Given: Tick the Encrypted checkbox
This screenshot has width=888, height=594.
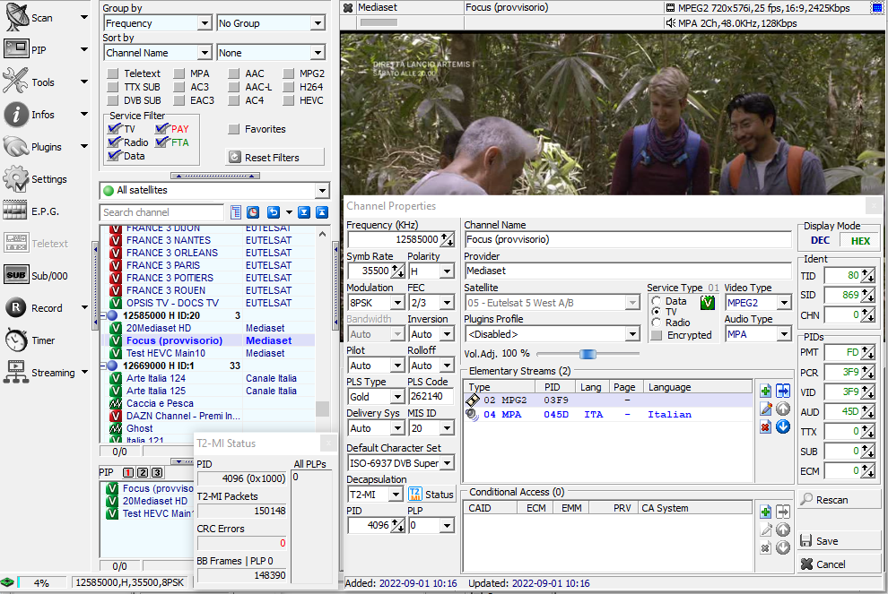Looking at the screenshot, I should tap(657, 335).
